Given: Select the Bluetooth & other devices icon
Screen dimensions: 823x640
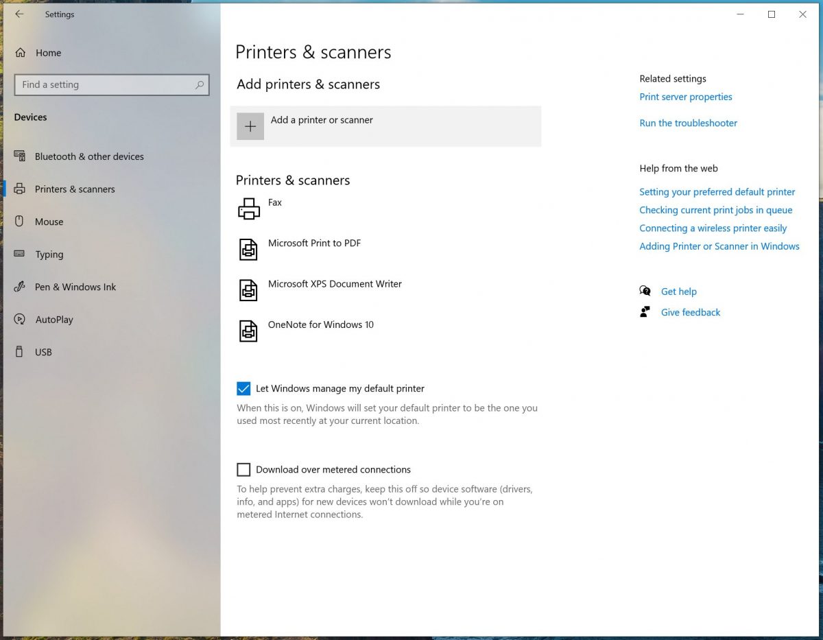Looking at the screenshot, I should click(20, 156).
